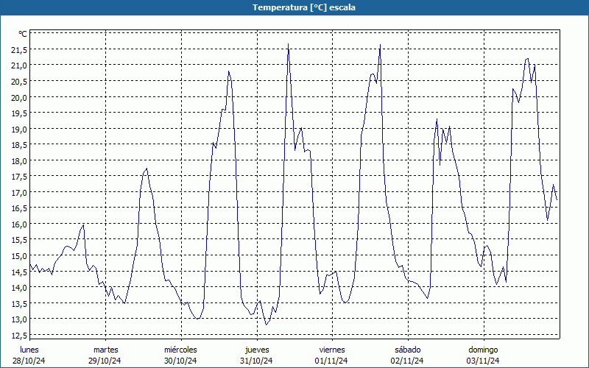The width and height of the screenshot is (589, 368).
Task: Select the date 31/10/24
Action: tap(256, 361)
